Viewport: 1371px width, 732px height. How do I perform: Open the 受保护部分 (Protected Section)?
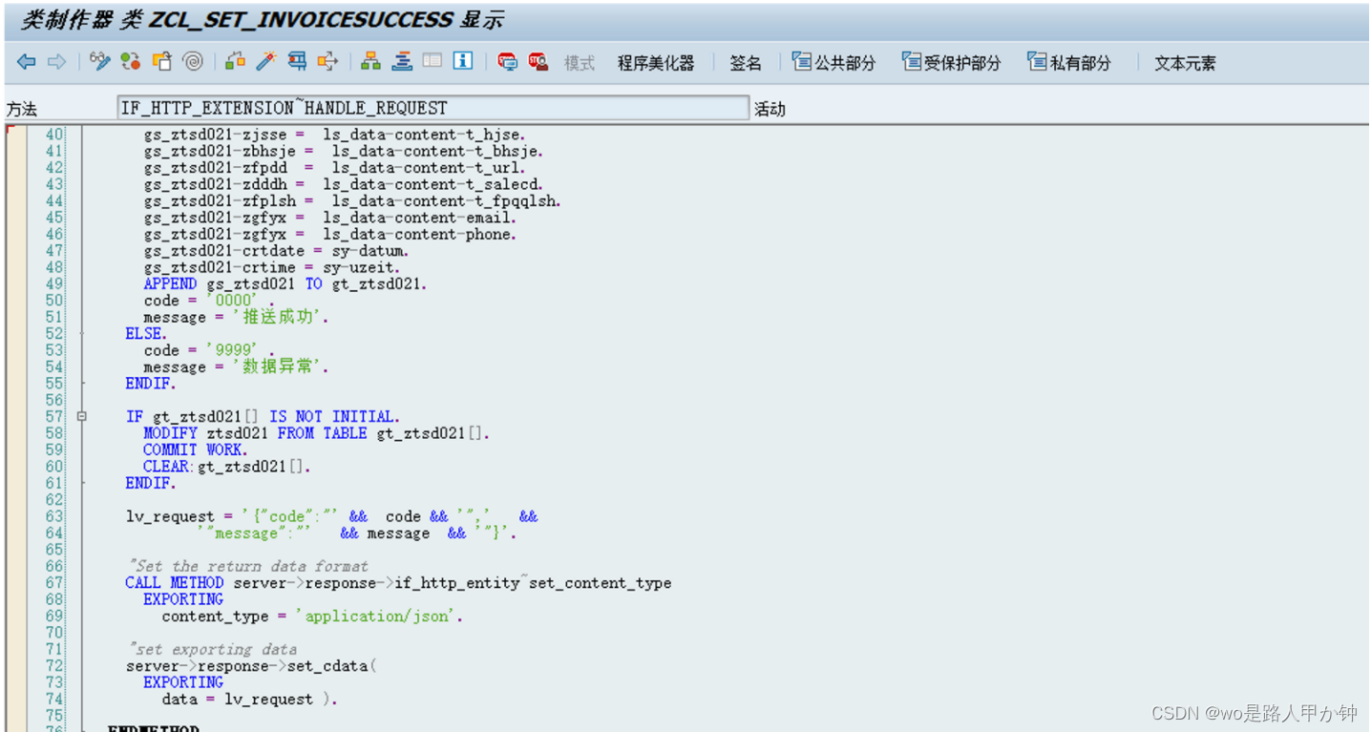pyautogui.click(x=951, y=62)
